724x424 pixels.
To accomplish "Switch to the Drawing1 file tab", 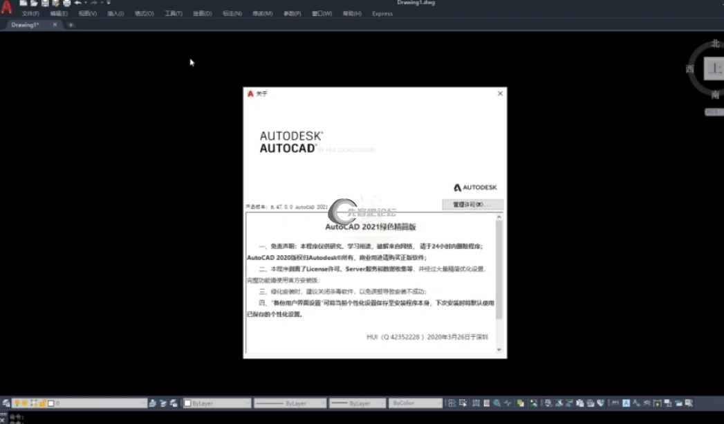I will click(x=26, y=25).
